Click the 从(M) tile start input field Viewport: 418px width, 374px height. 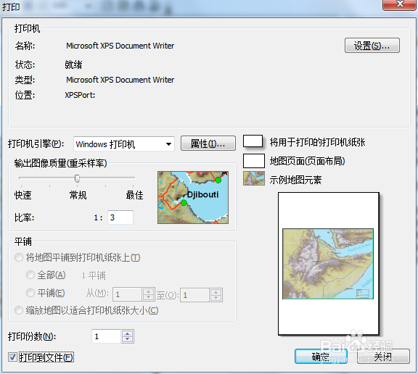tap(127, 295)
